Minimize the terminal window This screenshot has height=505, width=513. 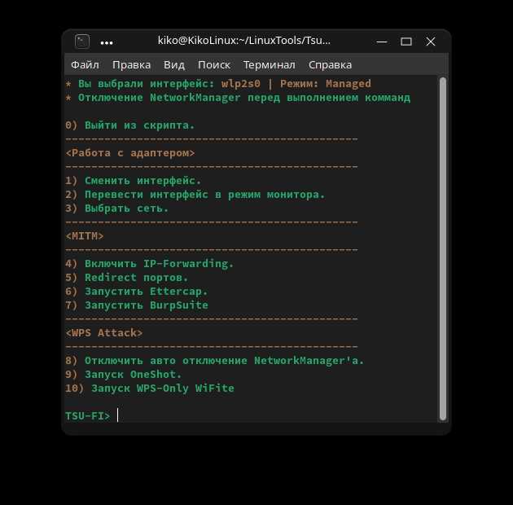click(382, 42)
